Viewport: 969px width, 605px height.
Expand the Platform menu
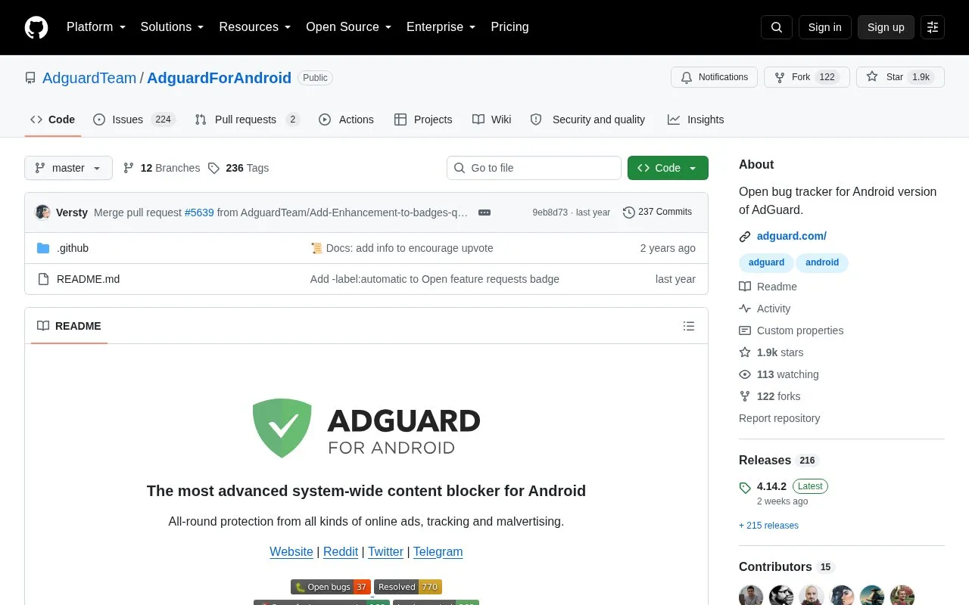[x=96, y=27]
